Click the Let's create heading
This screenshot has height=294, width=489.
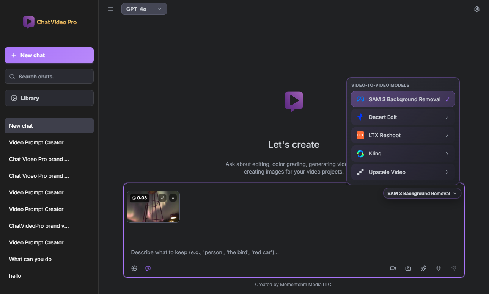point(294,144)
